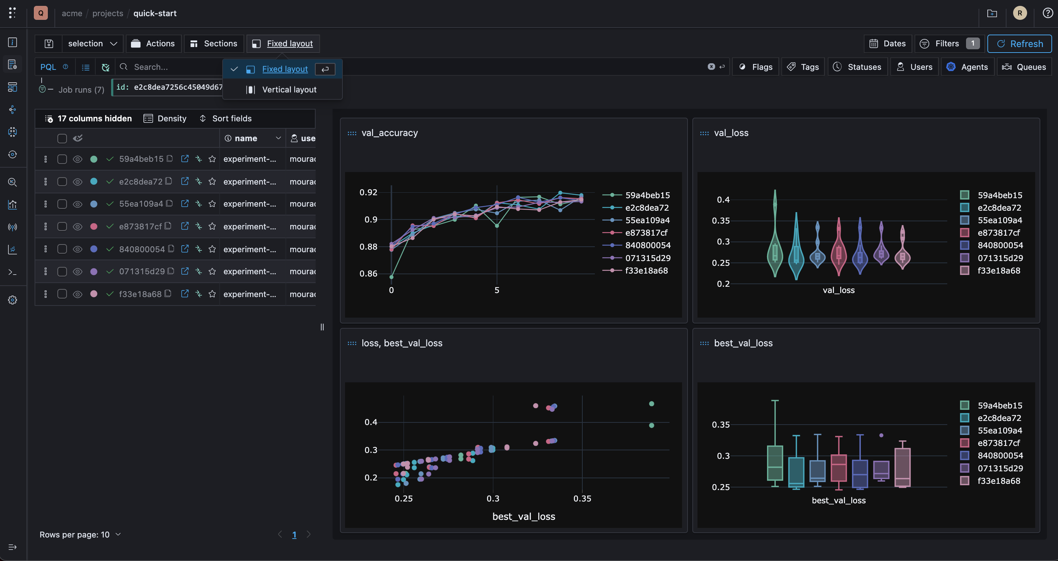1058x561 pixels.
Task: Select checkbox for run e2c8dea72
Action: (62, 182)
